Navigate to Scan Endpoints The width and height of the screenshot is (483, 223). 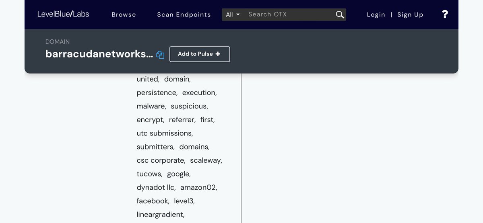(184, 14)
